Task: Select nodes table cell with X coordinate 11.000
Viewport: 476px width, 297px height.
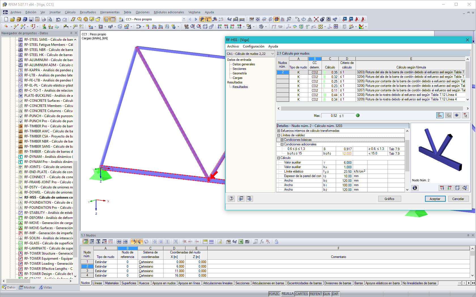Action: point(174,271)
